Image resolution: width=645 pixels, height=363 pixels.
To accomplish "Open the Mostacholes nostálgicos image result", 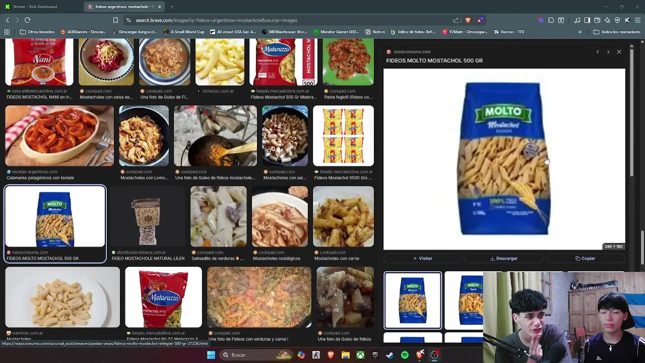I will pyautogui.click(x=280, y=217).
